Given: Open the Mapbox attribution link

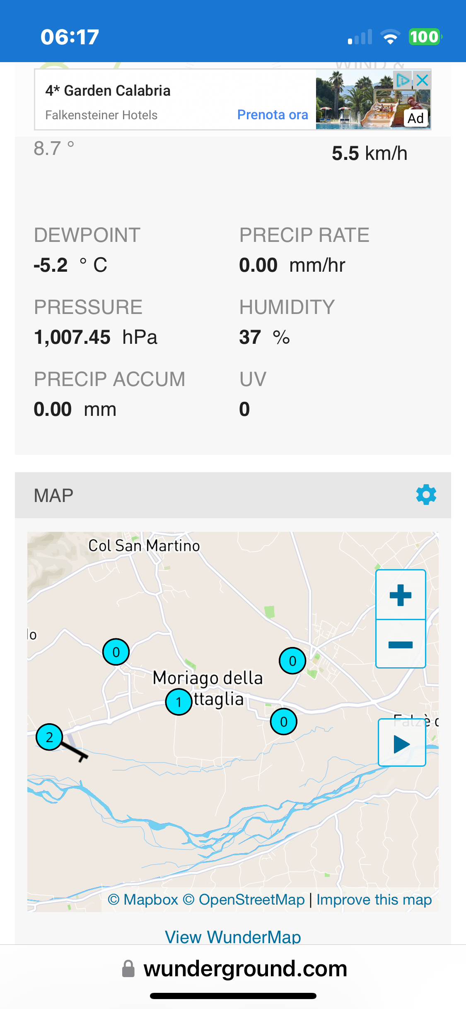Looking at the screenshot, I should tap(143, 900).
